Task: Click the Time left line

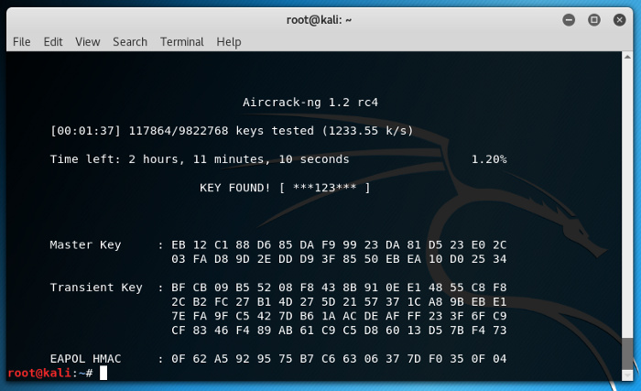Action: click(x=199, y=159)
